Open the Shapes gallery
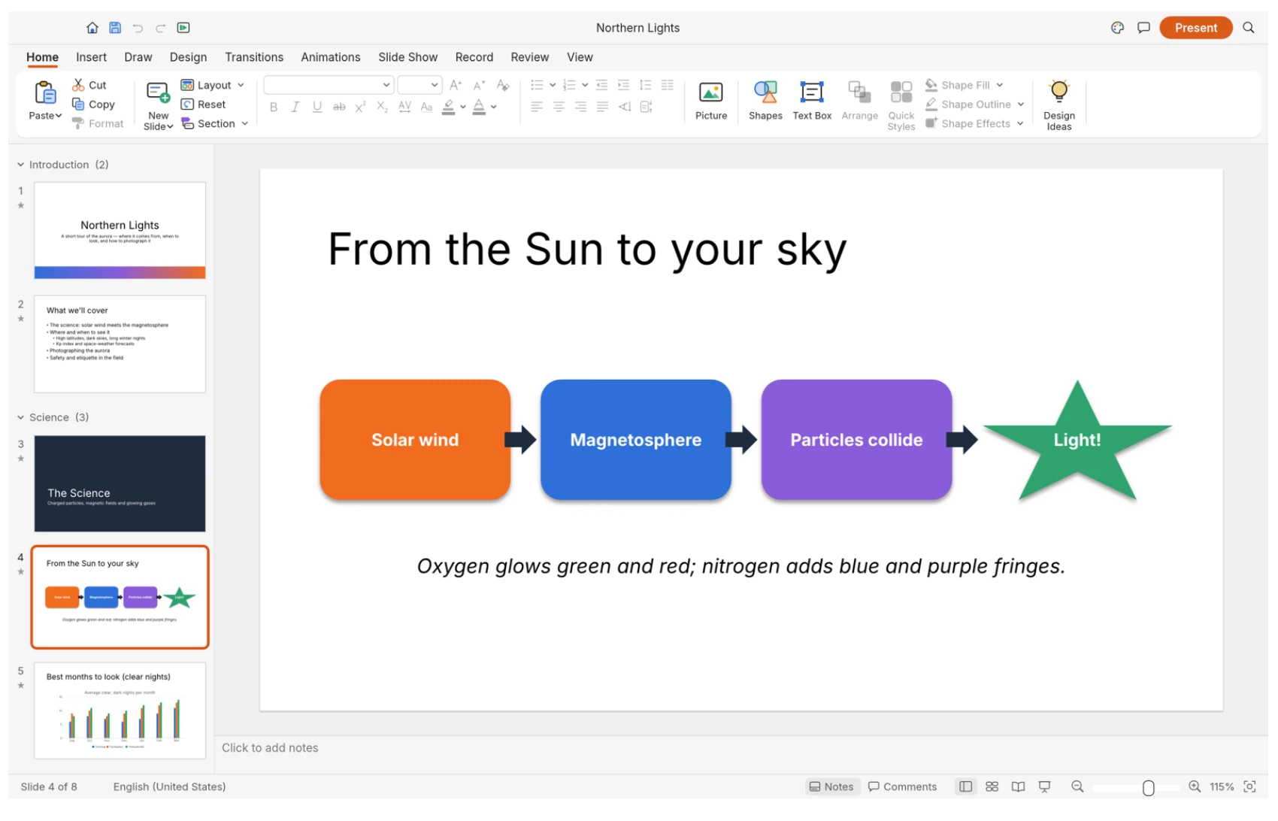The width and height of the screenshot is (1278, 821). point(765,101)
